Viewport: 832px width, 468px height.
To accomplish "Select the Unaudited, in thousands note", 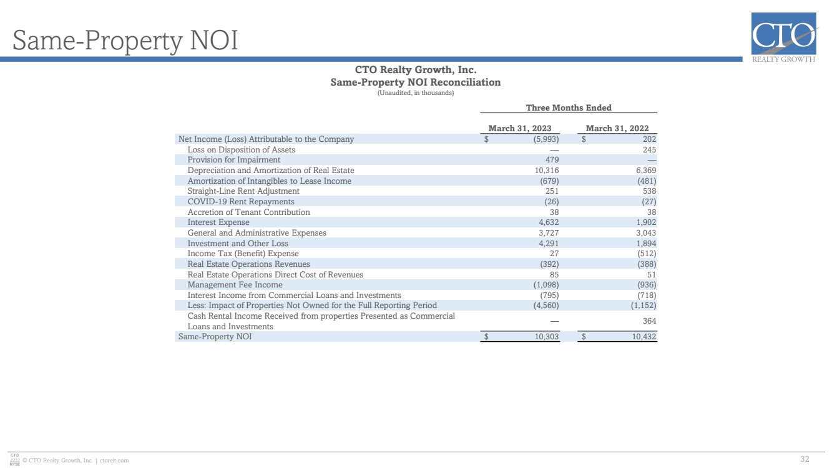I will 416,93.
